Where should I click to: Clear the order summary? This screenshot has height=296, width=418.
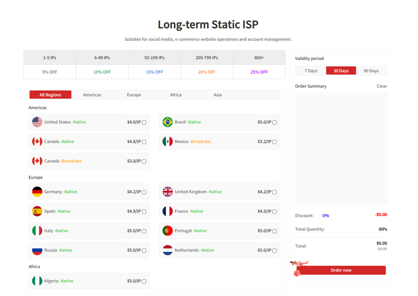click(382, 86)
